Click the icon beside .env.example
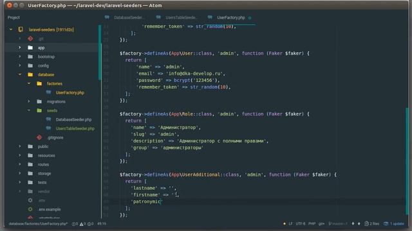This screenshot has width=412, height=231. tap(30, 209)
